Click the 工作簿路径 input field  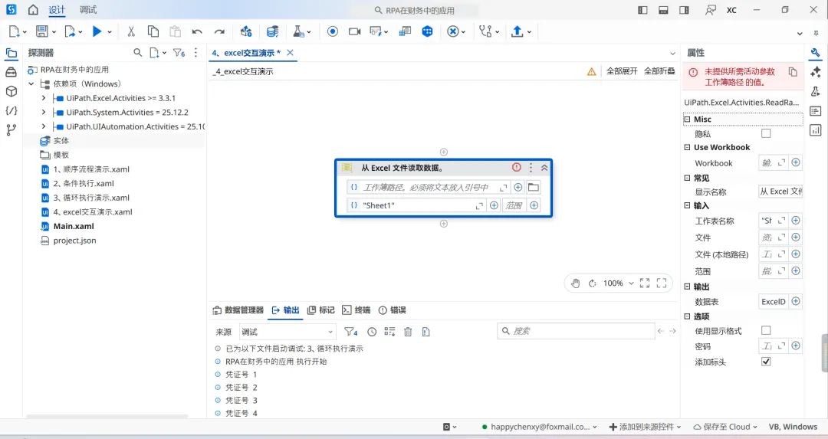(429, 187)
